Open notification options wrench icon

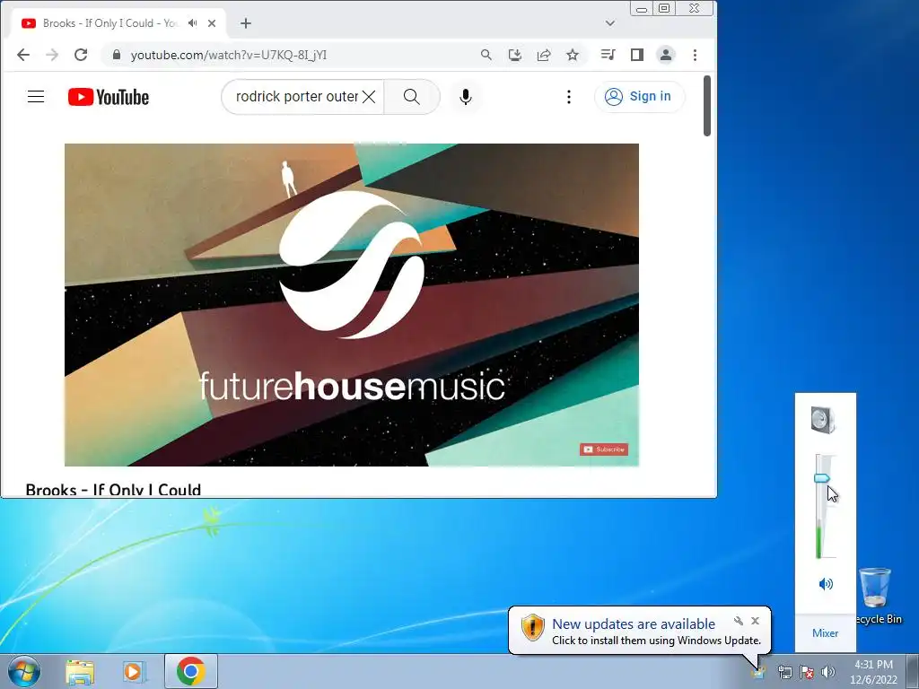coord(739,621)
